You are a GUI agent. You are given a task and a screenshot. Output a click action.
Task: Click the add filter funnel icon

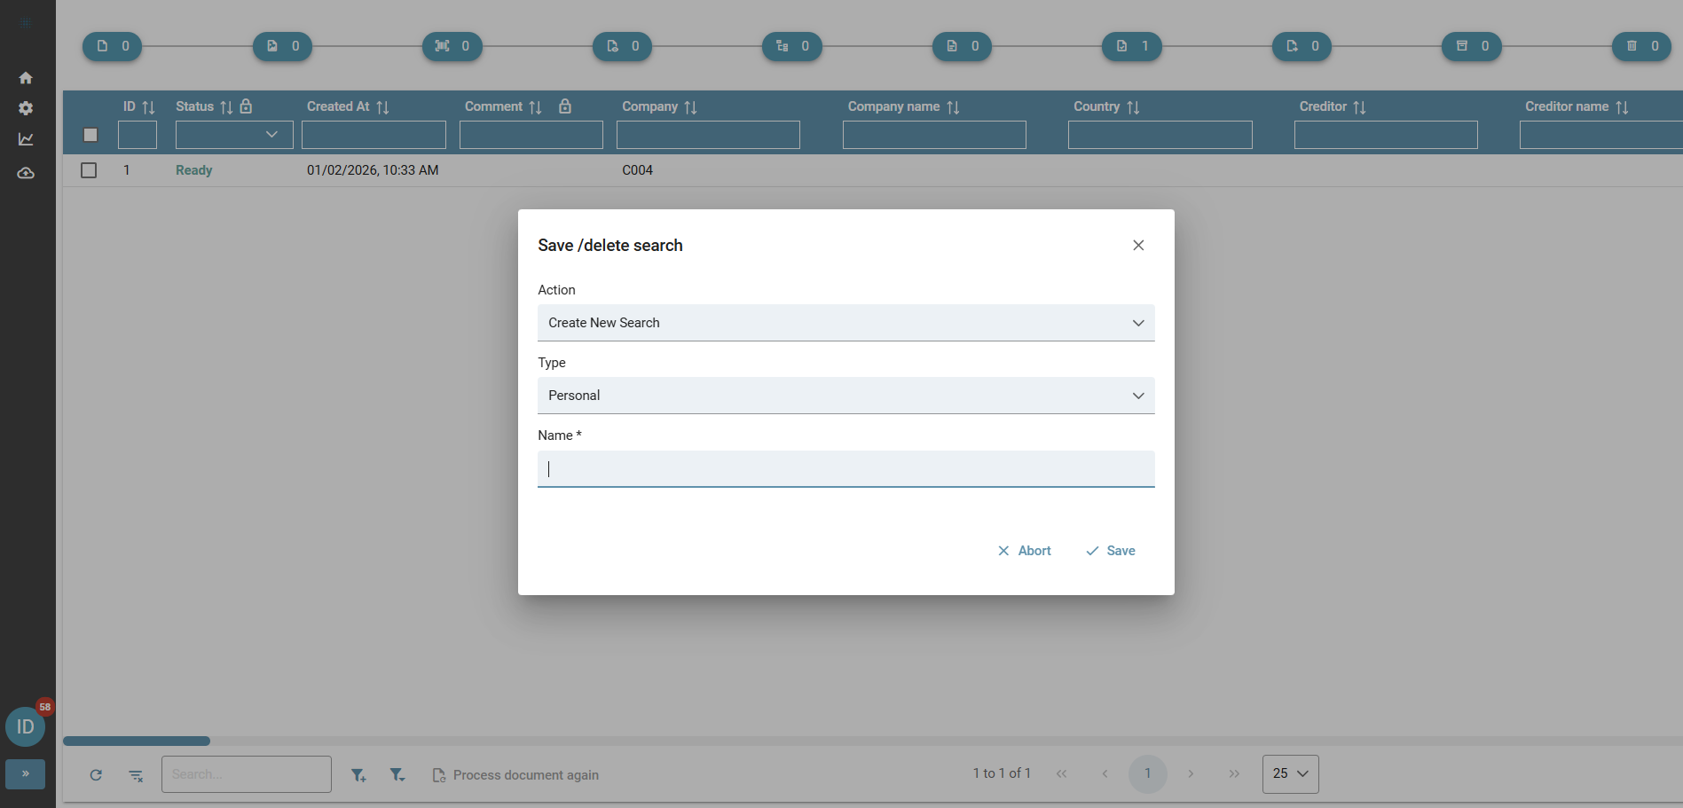pos(358,775)
